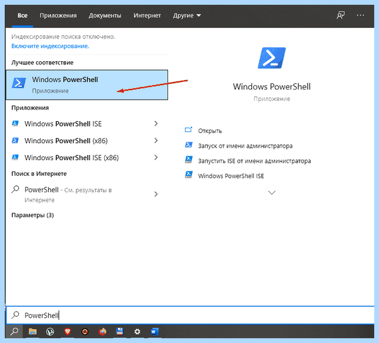The image size is (379, 343).
Task: Click the Включите индексирование link
Action: [x=50, y=46]
